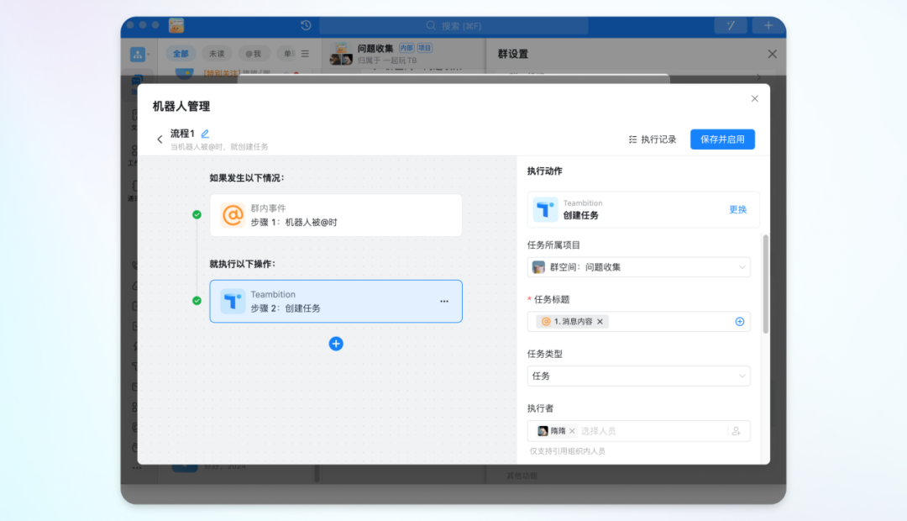Switch to the 未读 tab
This screenshot has height=521, width=907.
tap(217, 54)
